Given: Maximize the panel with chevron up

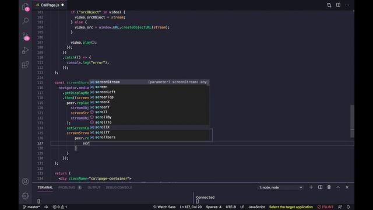Looking at the screenshot, I should tap(338, 187).
